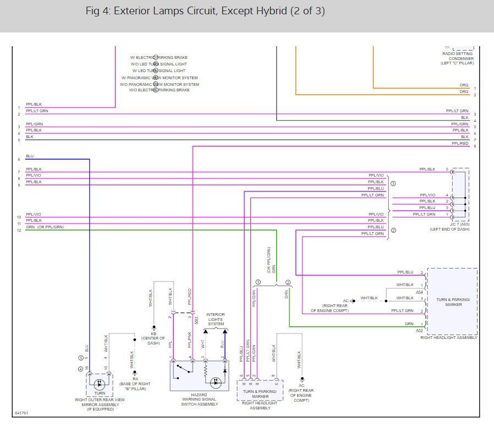Click the ground symbol above the RA label
Screen dimensions: 494x432
click(x=135, y=373)
